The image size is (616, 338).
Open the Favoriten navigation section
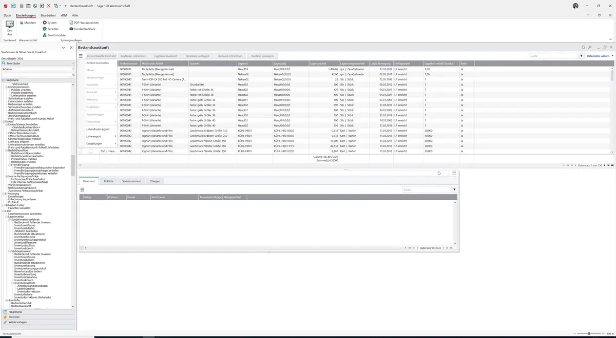[38, 317]
